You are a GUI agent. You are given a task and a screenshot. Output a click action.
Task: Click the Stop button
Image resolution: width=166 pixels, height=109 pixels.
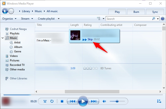(62, 101)
